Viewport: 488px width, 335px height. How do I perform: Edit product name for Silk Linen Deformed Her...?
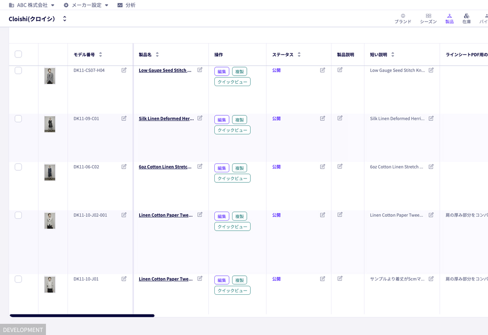pyautogui.click(x=200, y=118)
